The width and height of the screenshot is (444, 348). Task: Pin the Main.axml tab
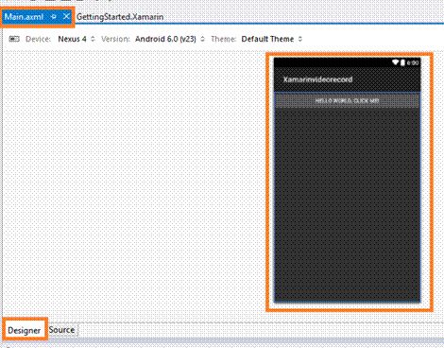coord(54,16)
